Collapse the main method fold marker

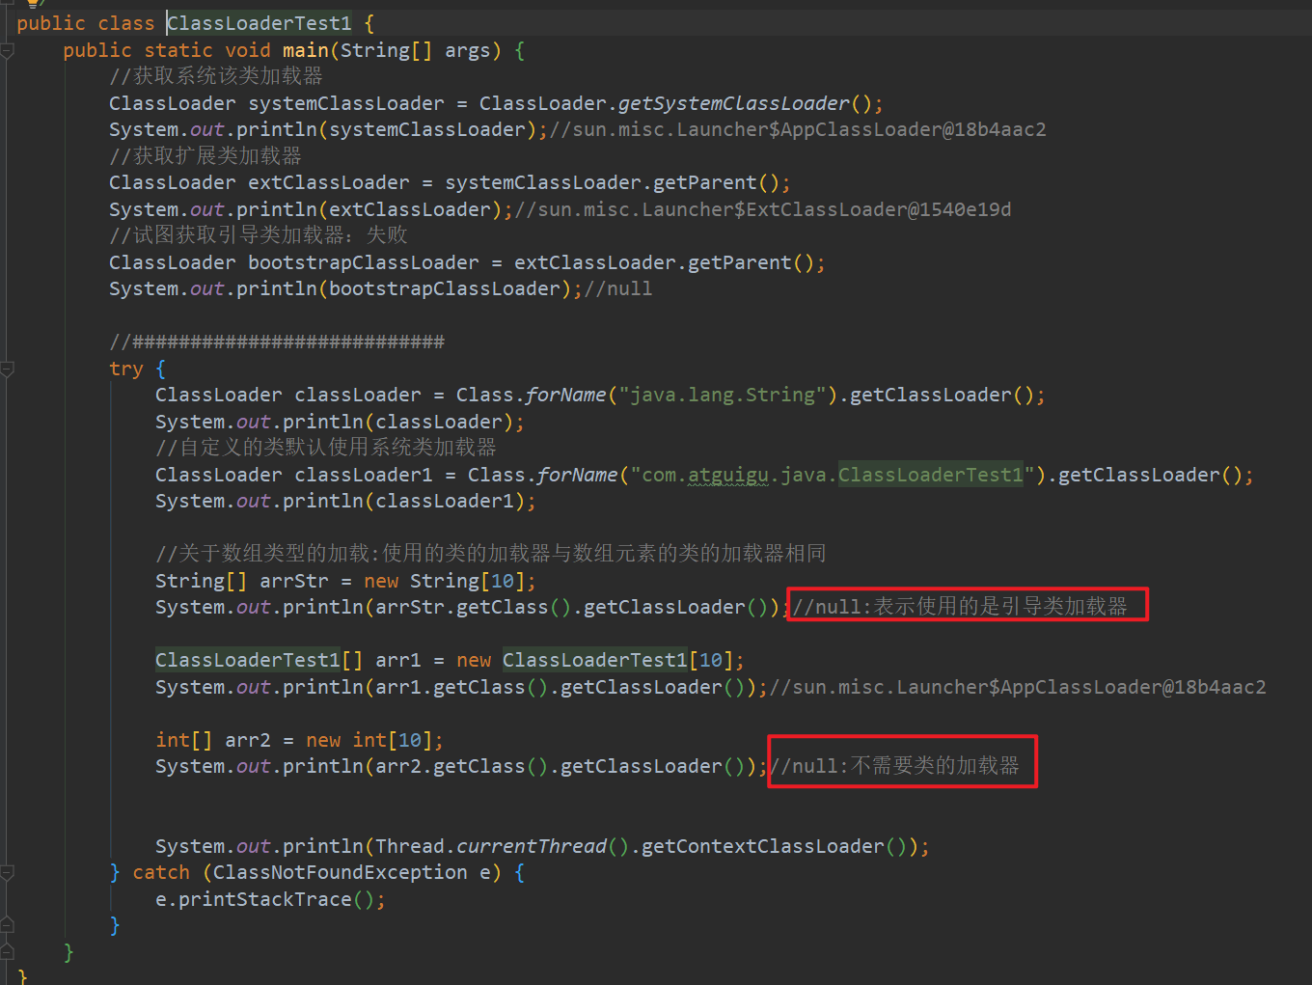(7, 50)
